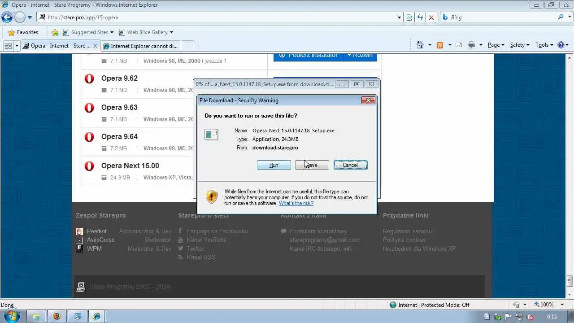Open the Fanpage na Facebooku link
This screenshot has width=574, height=323.
tap(217, 231)
